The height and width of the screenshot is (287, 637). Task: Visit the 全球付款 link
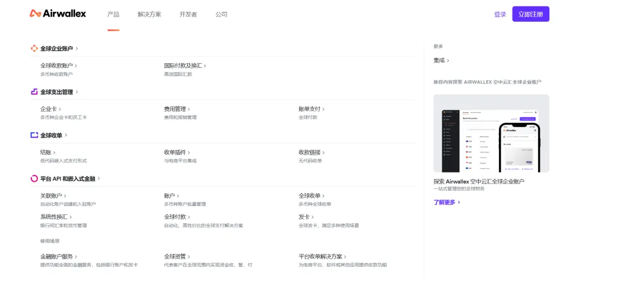pyautogui.click(x=177, y=217)
